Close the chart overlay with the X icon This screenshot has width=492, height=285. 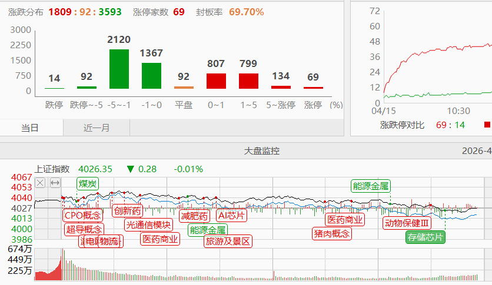coord(40,183)
